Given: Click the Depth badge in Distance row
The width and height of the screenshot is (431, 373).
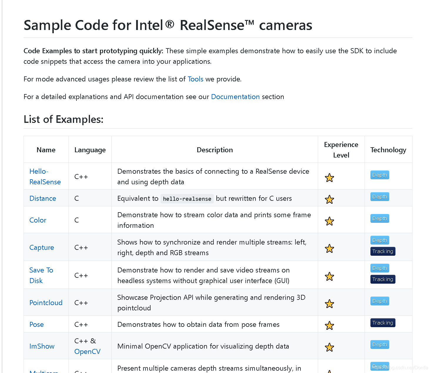Looking at the screenshot, I should coord(380,197).
